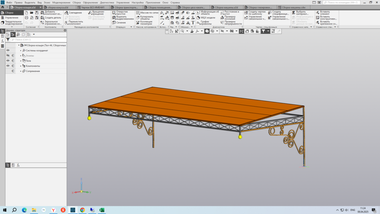380x214 pixels.
Task: Click the tree search field
Action: click(x=38, y=40)
